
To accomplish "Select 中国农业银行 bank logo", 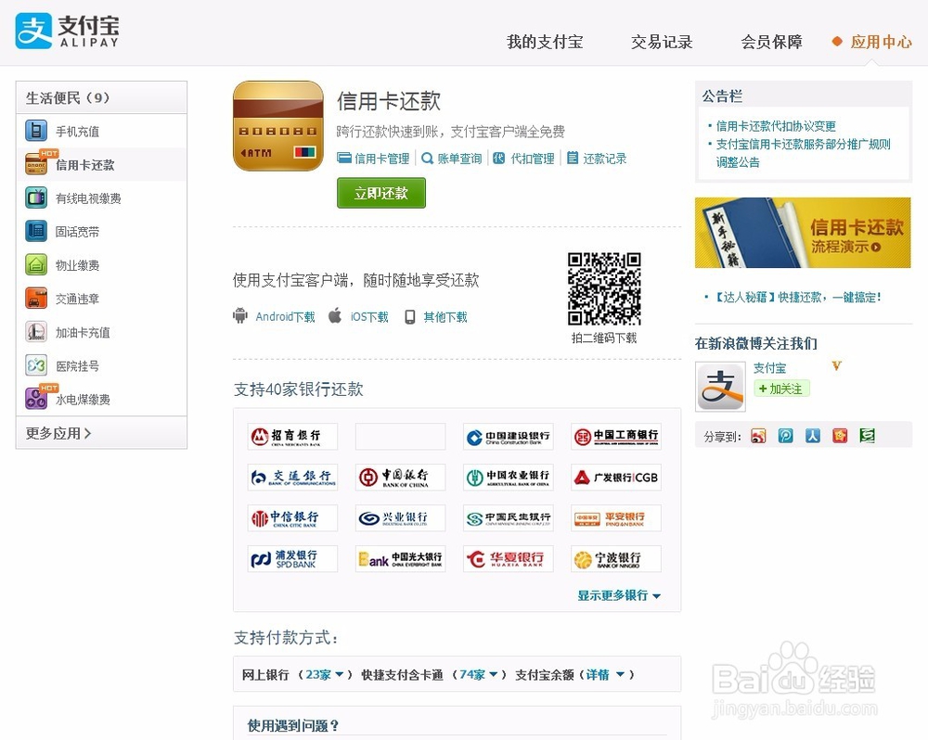I will [509, 478].
